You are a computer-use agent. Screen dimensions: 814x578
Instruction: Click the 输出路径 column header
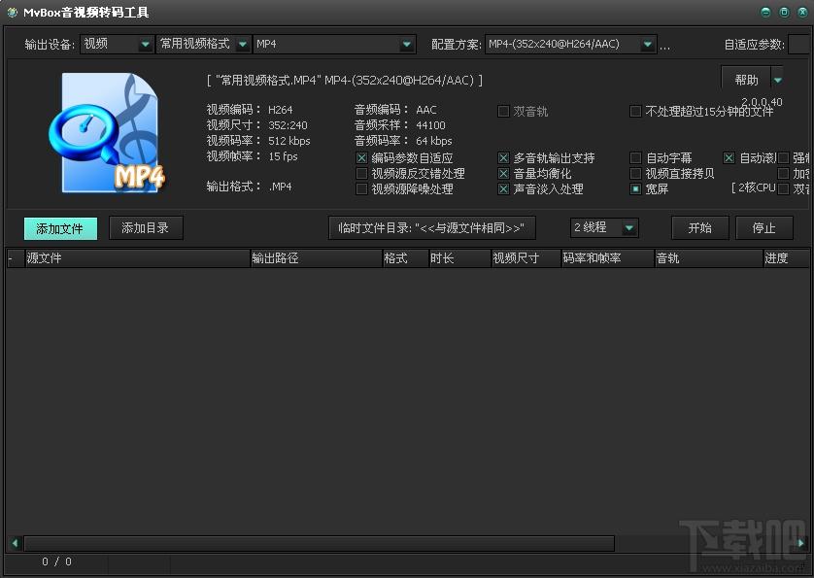pyautogui.click(x=316, y=258)
